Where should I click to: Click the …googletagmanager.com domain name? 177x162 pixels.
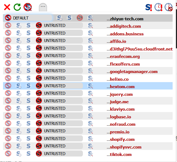(132, 72)
